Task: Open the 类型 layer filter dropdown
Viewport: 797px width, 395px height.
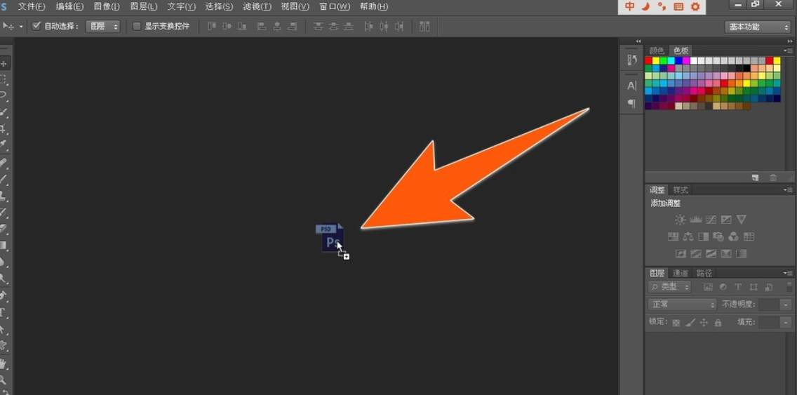Action: pos(669,287)
